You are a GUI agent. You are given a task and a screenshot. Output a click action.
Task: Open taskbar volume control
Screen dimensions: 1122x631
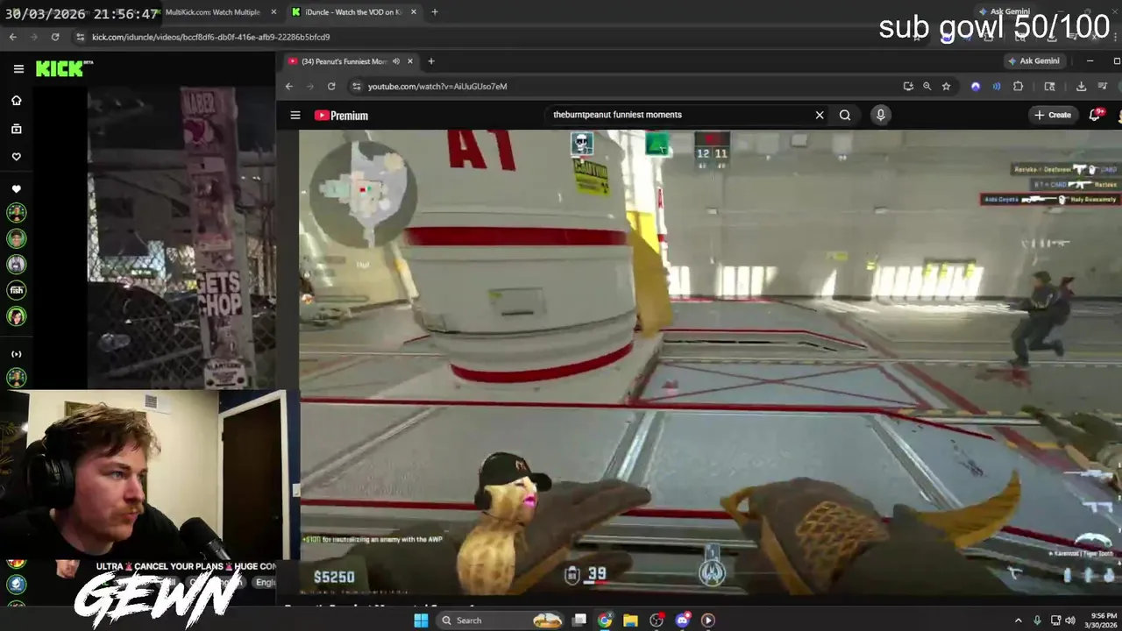(1070, 620)
